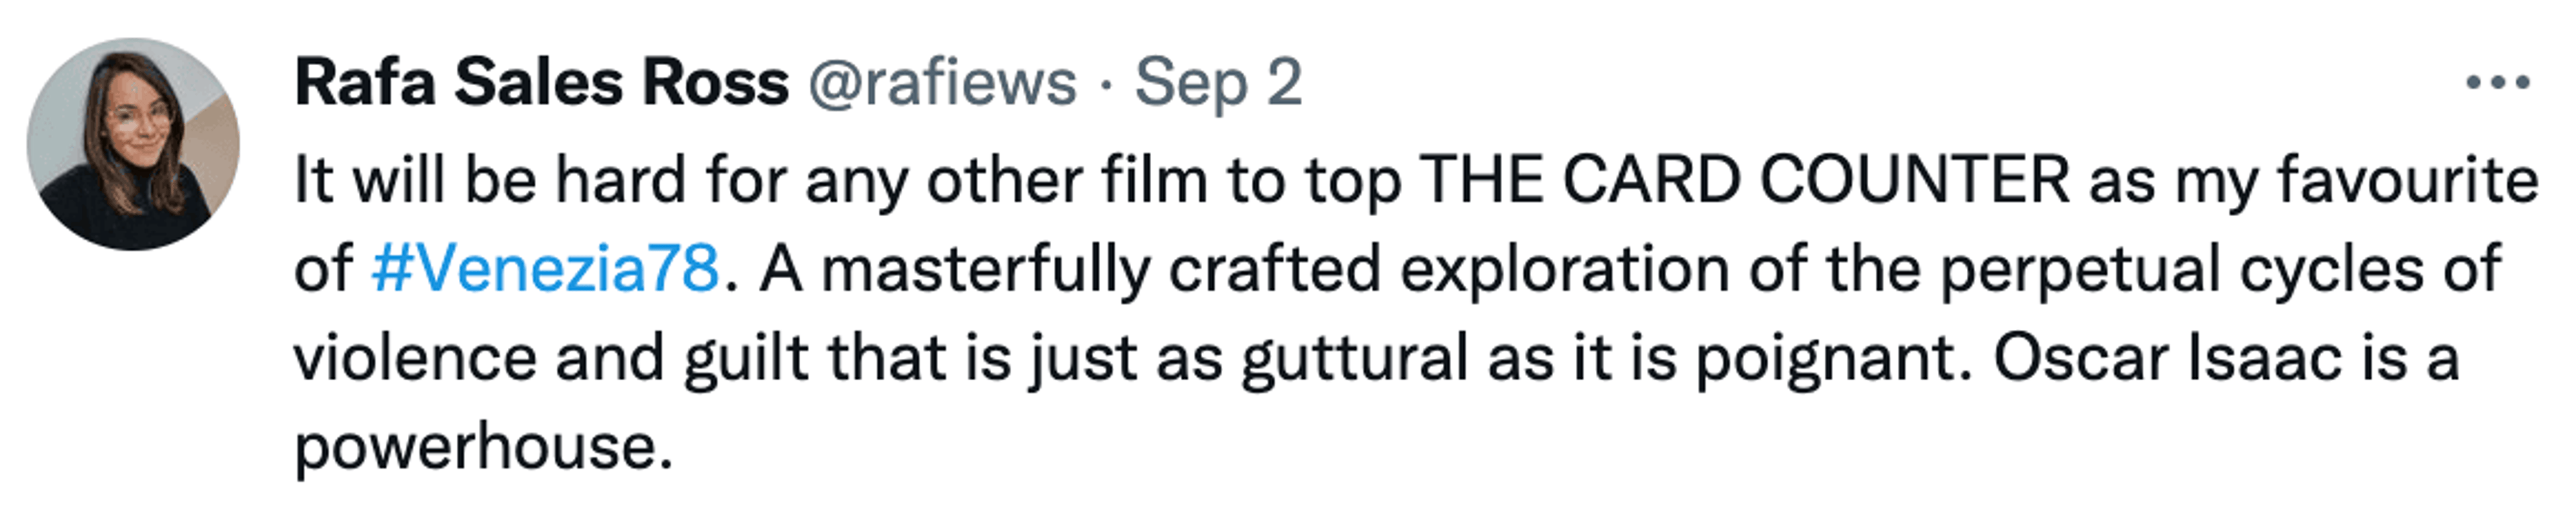
Task: Click the word masterfully in the tweet
Action: pos(985,269)
